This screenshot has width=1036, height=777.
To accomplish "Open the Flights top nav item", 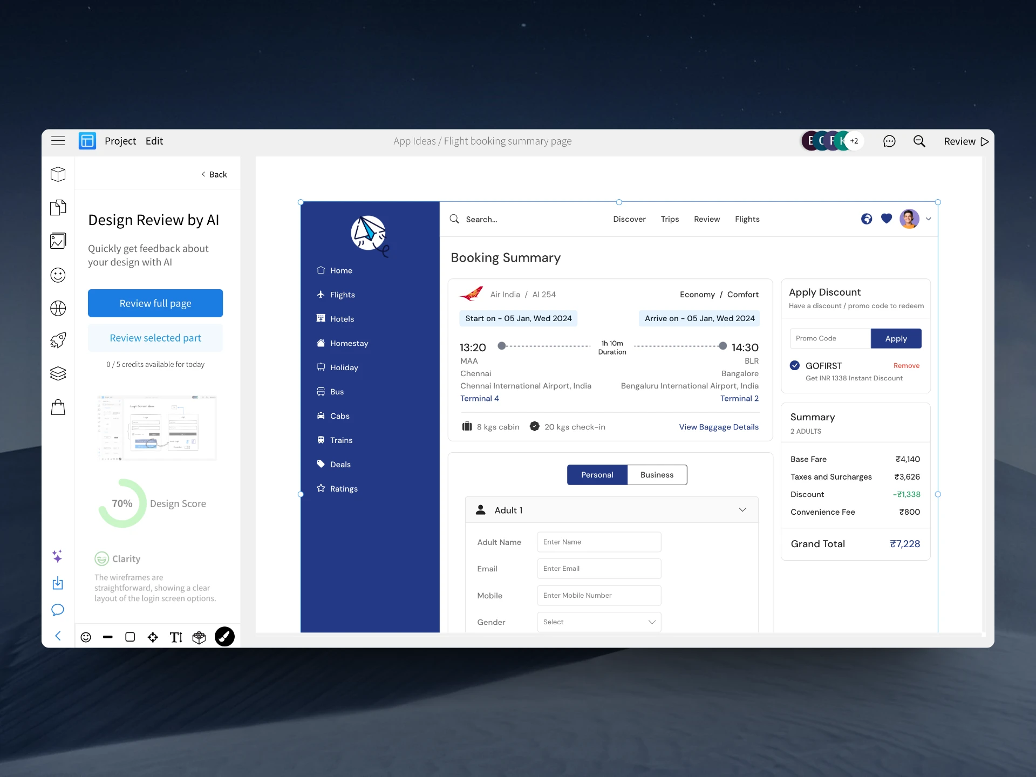I will click(747, 219).
